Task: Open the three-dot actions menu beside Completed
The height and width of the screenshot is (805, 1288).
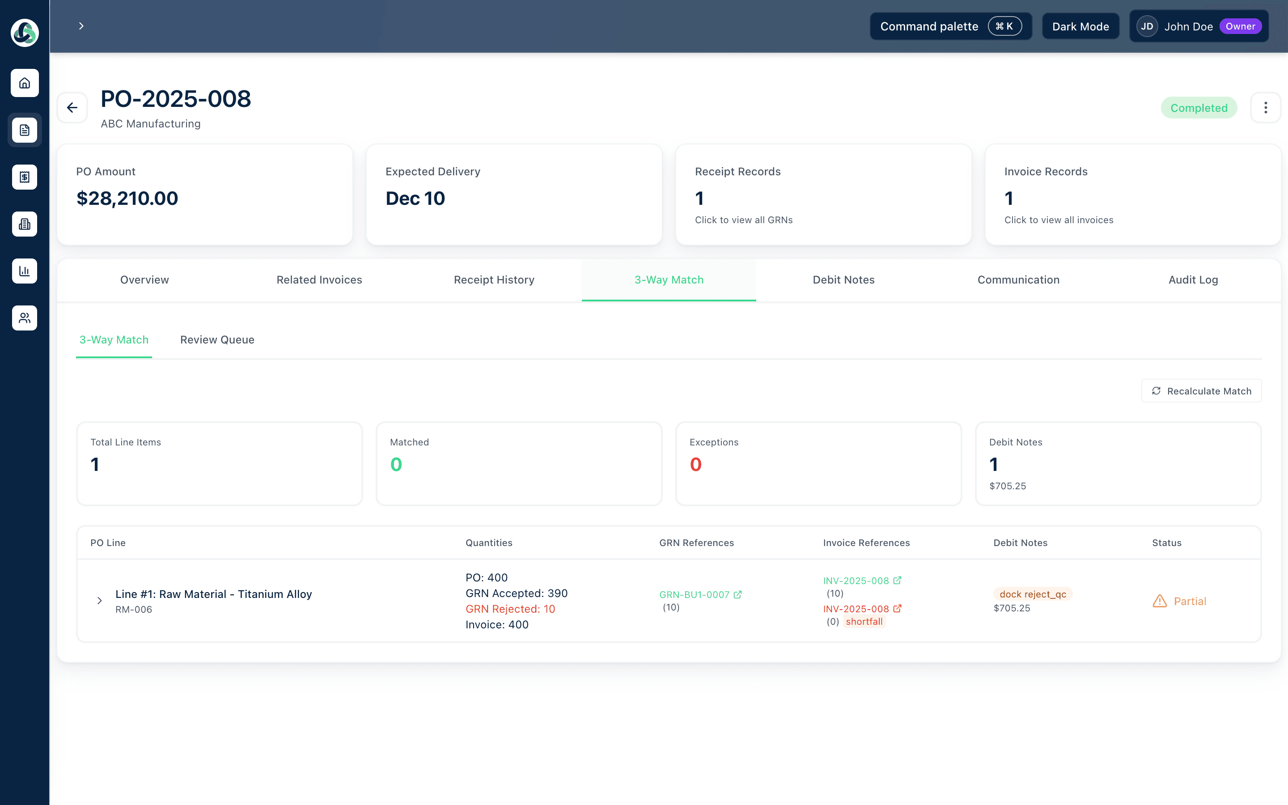Action: pos(1266,107)
